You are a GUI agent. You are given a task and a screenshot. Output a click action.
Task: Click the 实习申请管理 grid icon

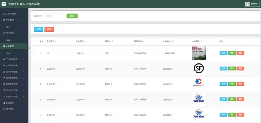(x=4, y=72)
